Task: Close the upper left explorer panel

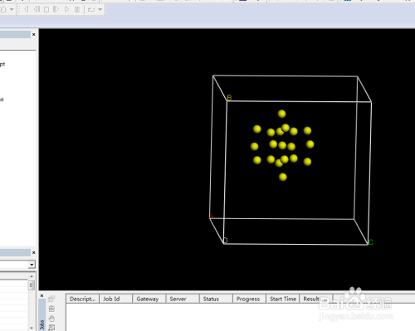Action: point(34,35)
